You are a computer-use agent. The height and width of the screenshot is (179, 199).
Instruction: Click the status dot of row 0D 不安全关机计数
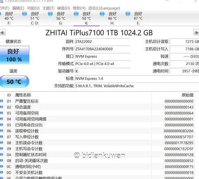tap(1, 172)
